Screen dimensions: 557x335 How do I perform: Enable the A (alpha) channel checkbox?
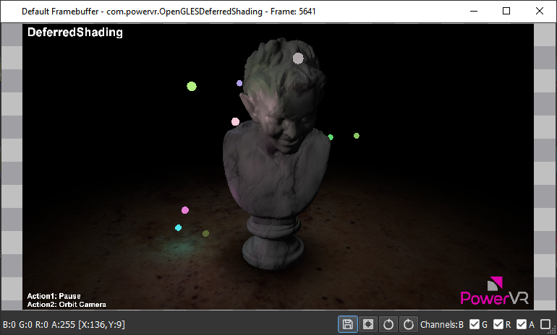pyautogui.click(x=545, y=324)
